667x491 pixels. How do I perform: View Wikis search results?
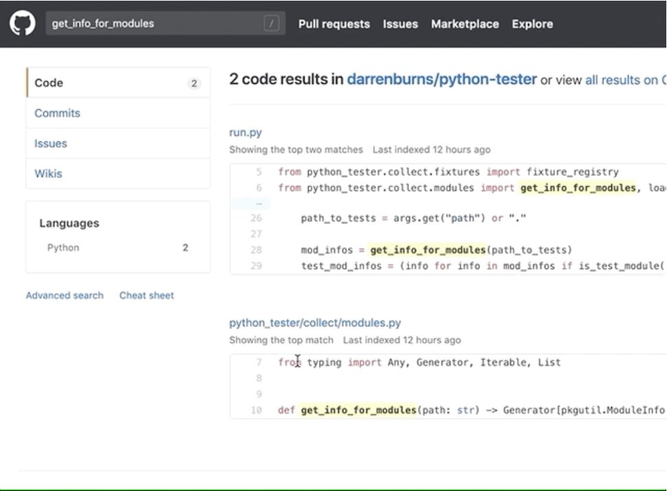[x=48, y=174]
